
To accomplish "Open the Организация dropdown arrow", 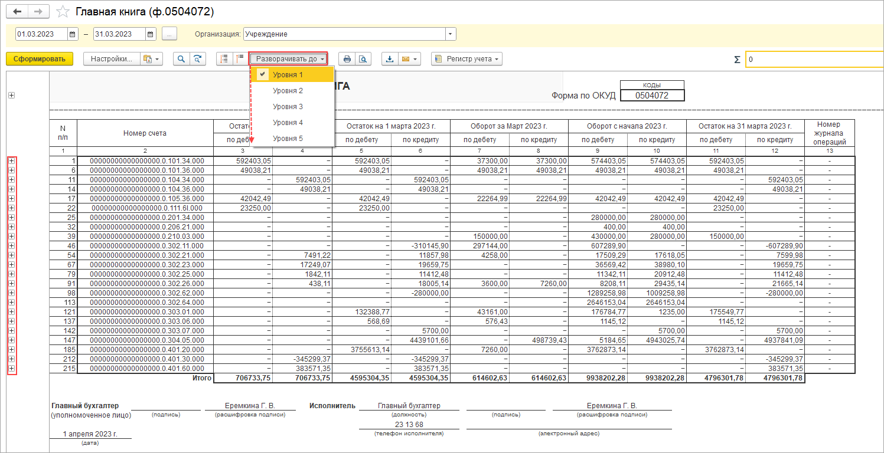I will coord(451,34).
